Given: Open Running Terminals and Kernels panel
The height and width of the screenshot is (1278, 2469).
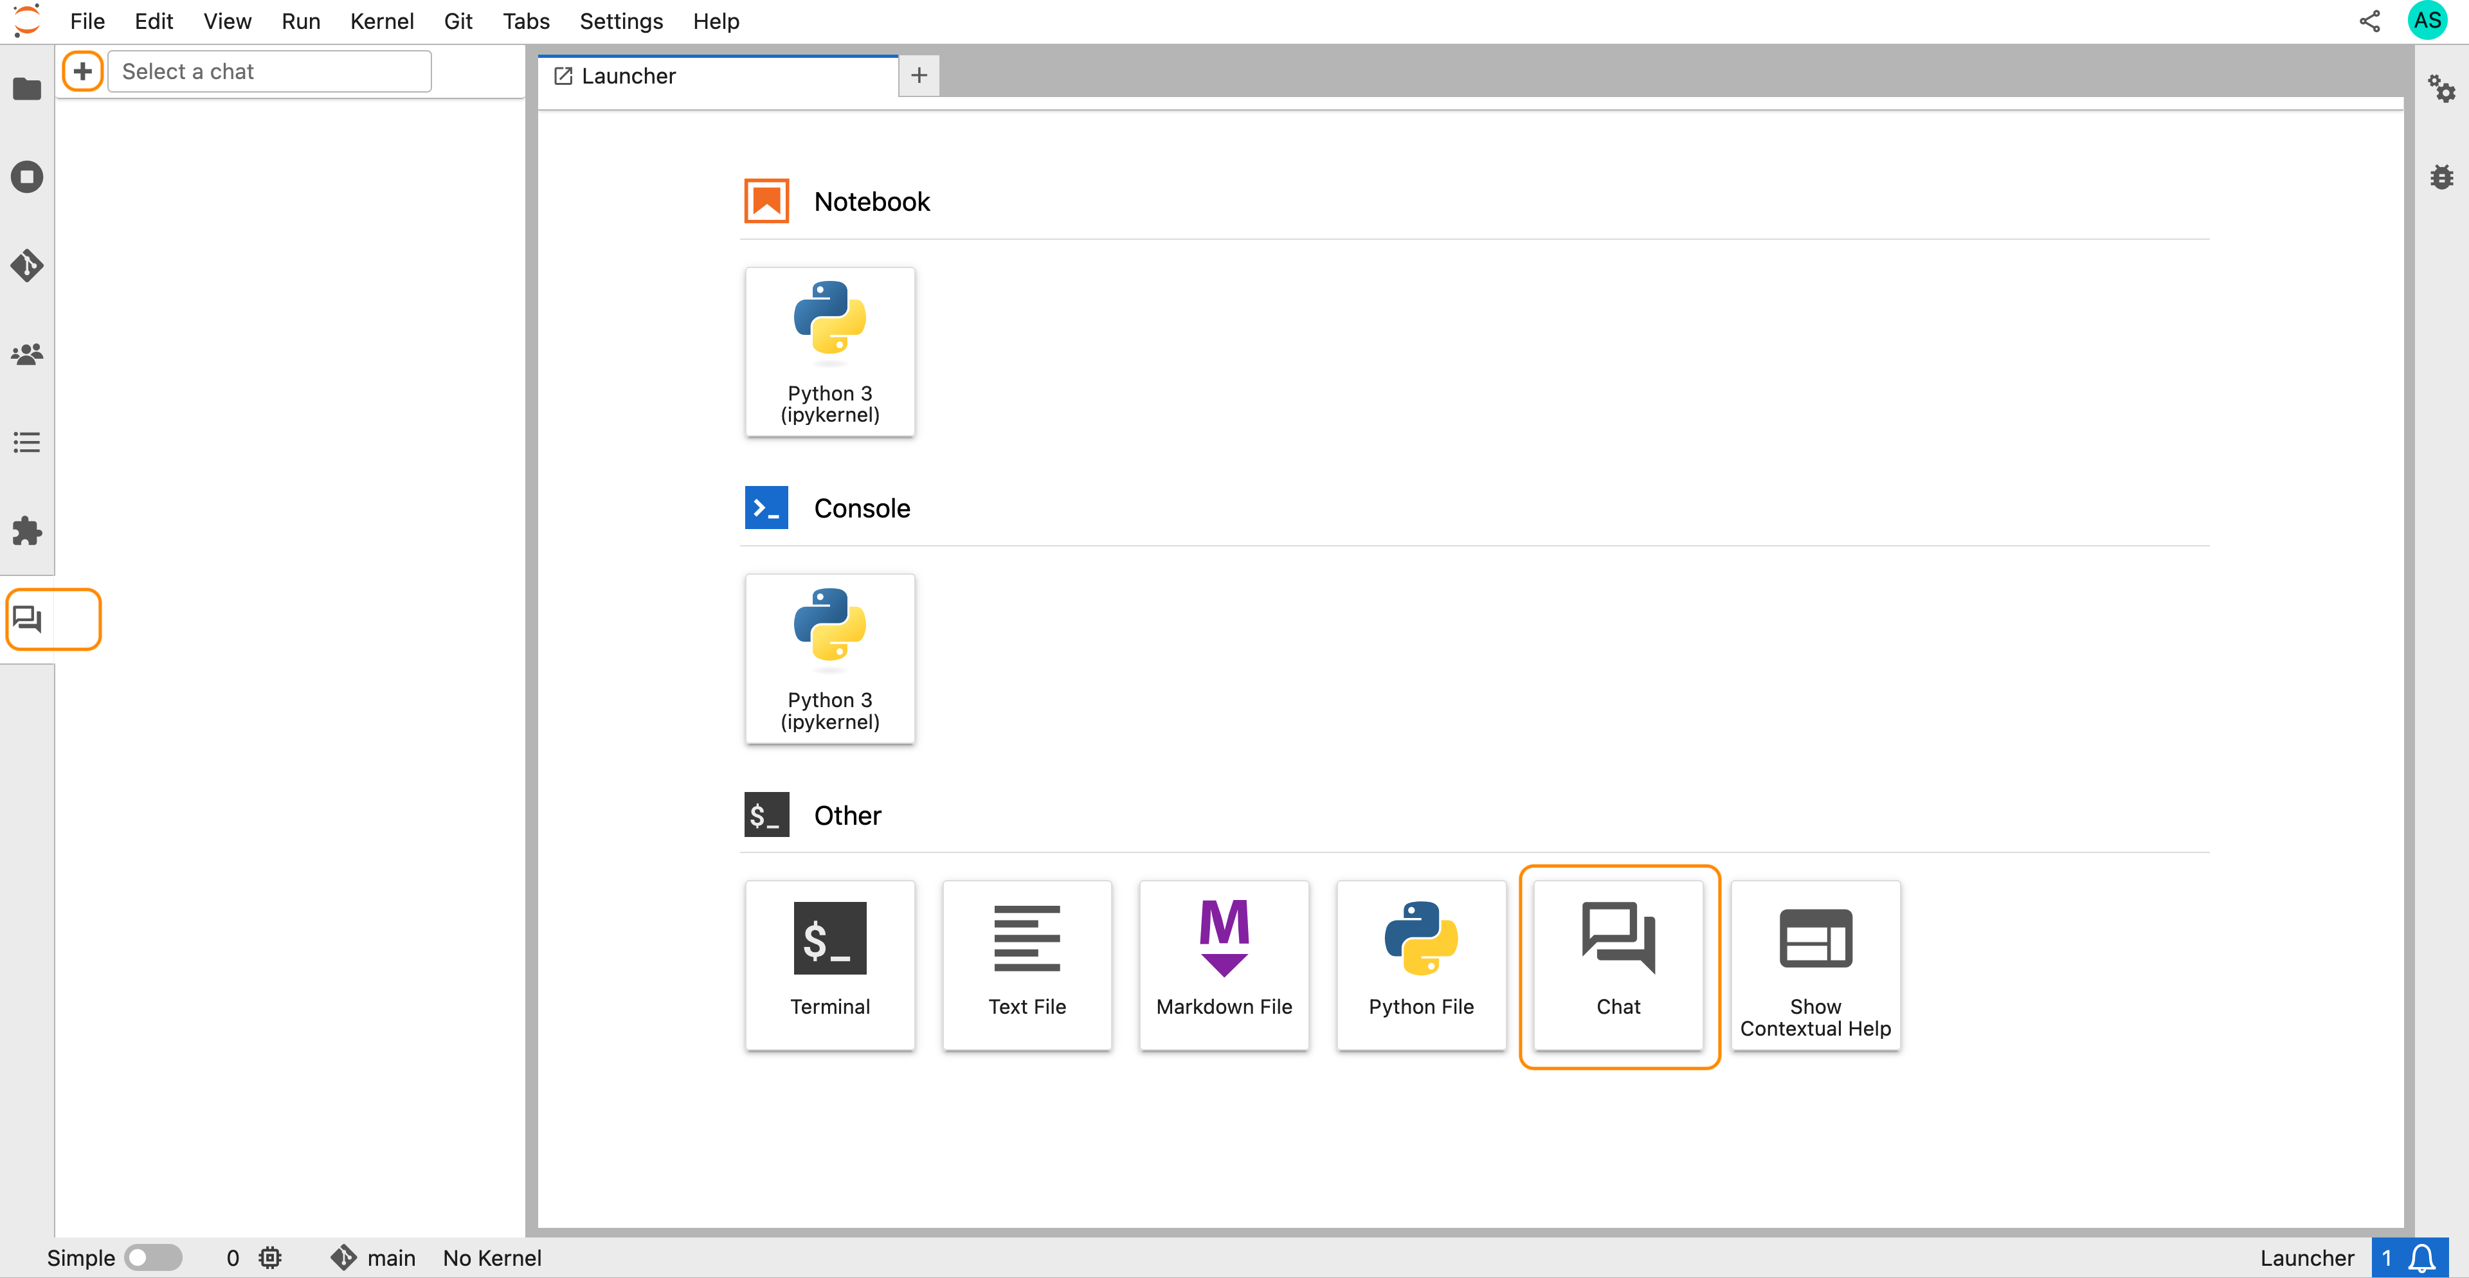Looking at the screenshot, I should (27, 177).
